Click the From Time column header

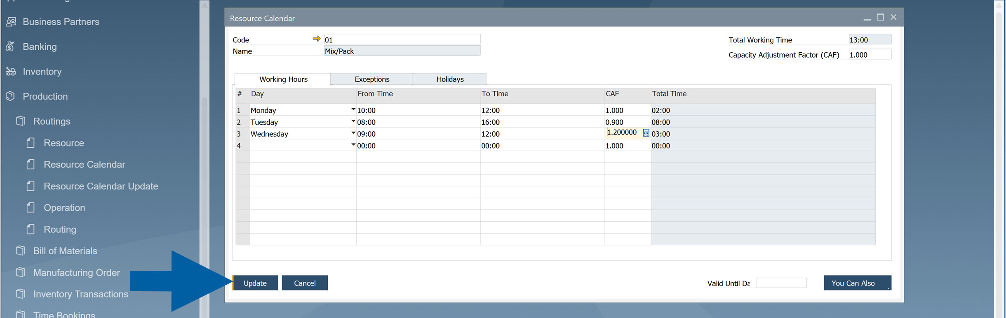(418, 95)
